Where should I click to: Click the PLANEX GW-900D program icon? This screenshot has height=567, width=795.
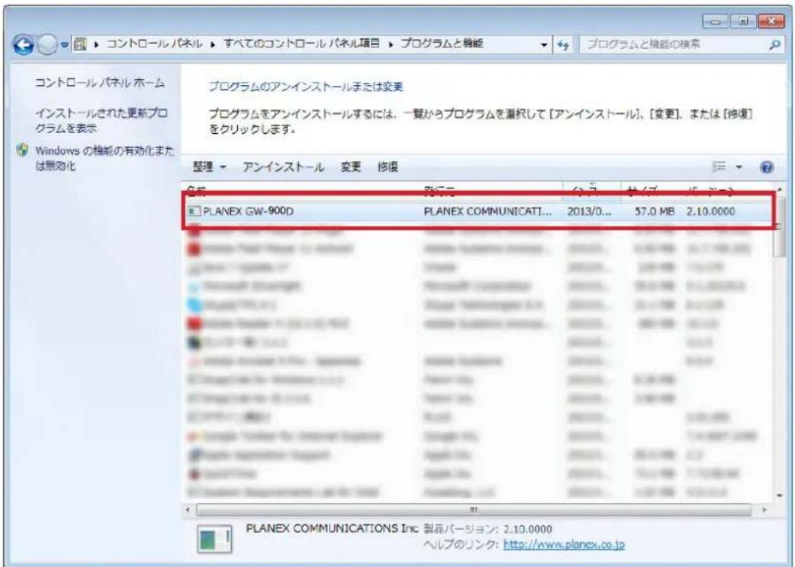click(x=194, y=211)
